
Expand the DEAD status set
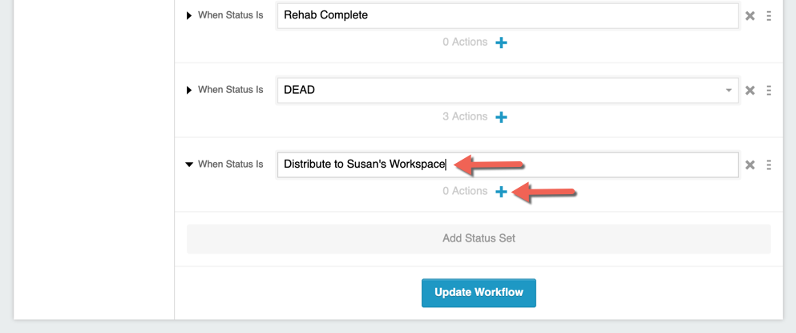[x=189, y=90]
